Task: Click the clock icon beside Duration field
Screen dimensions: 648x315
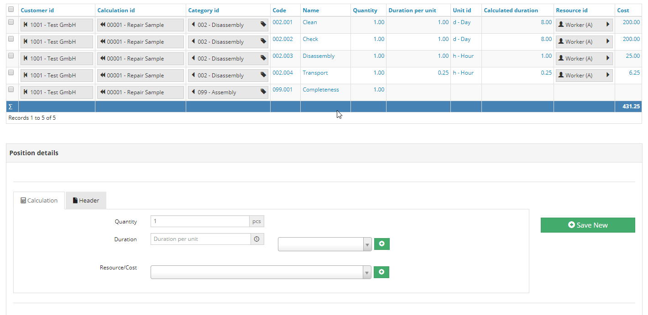Action: [257, 239]
